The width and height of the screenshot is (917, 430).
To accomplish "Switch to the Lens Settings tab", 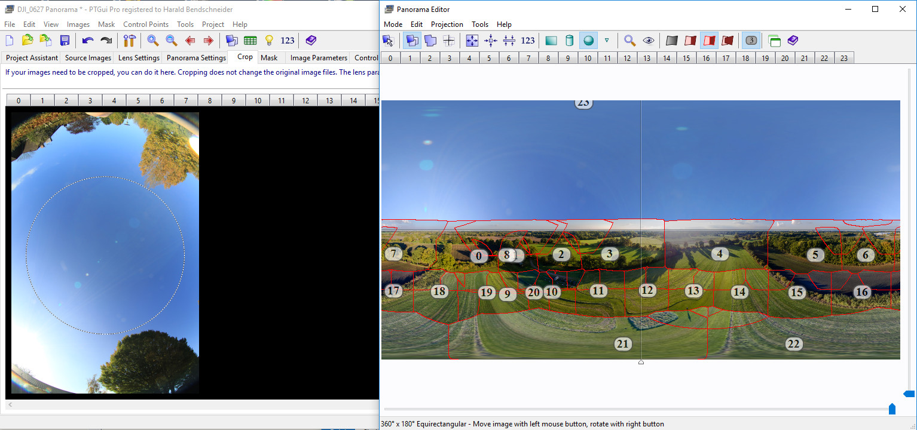I will coord(139,58).
